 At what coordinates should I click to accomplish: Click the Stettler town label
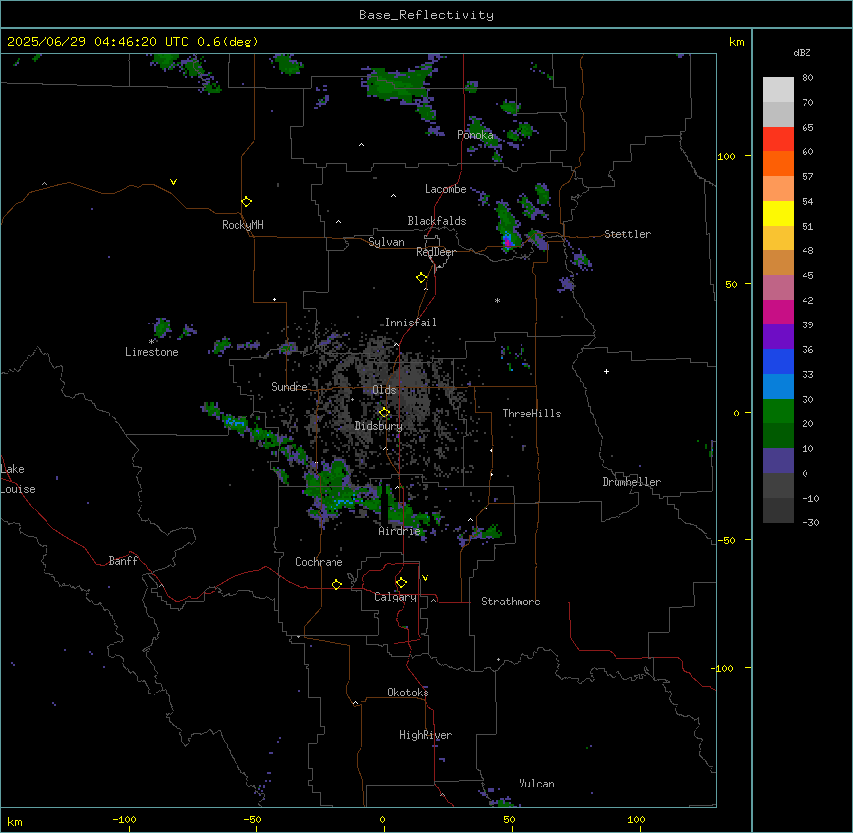pos(626,234)
